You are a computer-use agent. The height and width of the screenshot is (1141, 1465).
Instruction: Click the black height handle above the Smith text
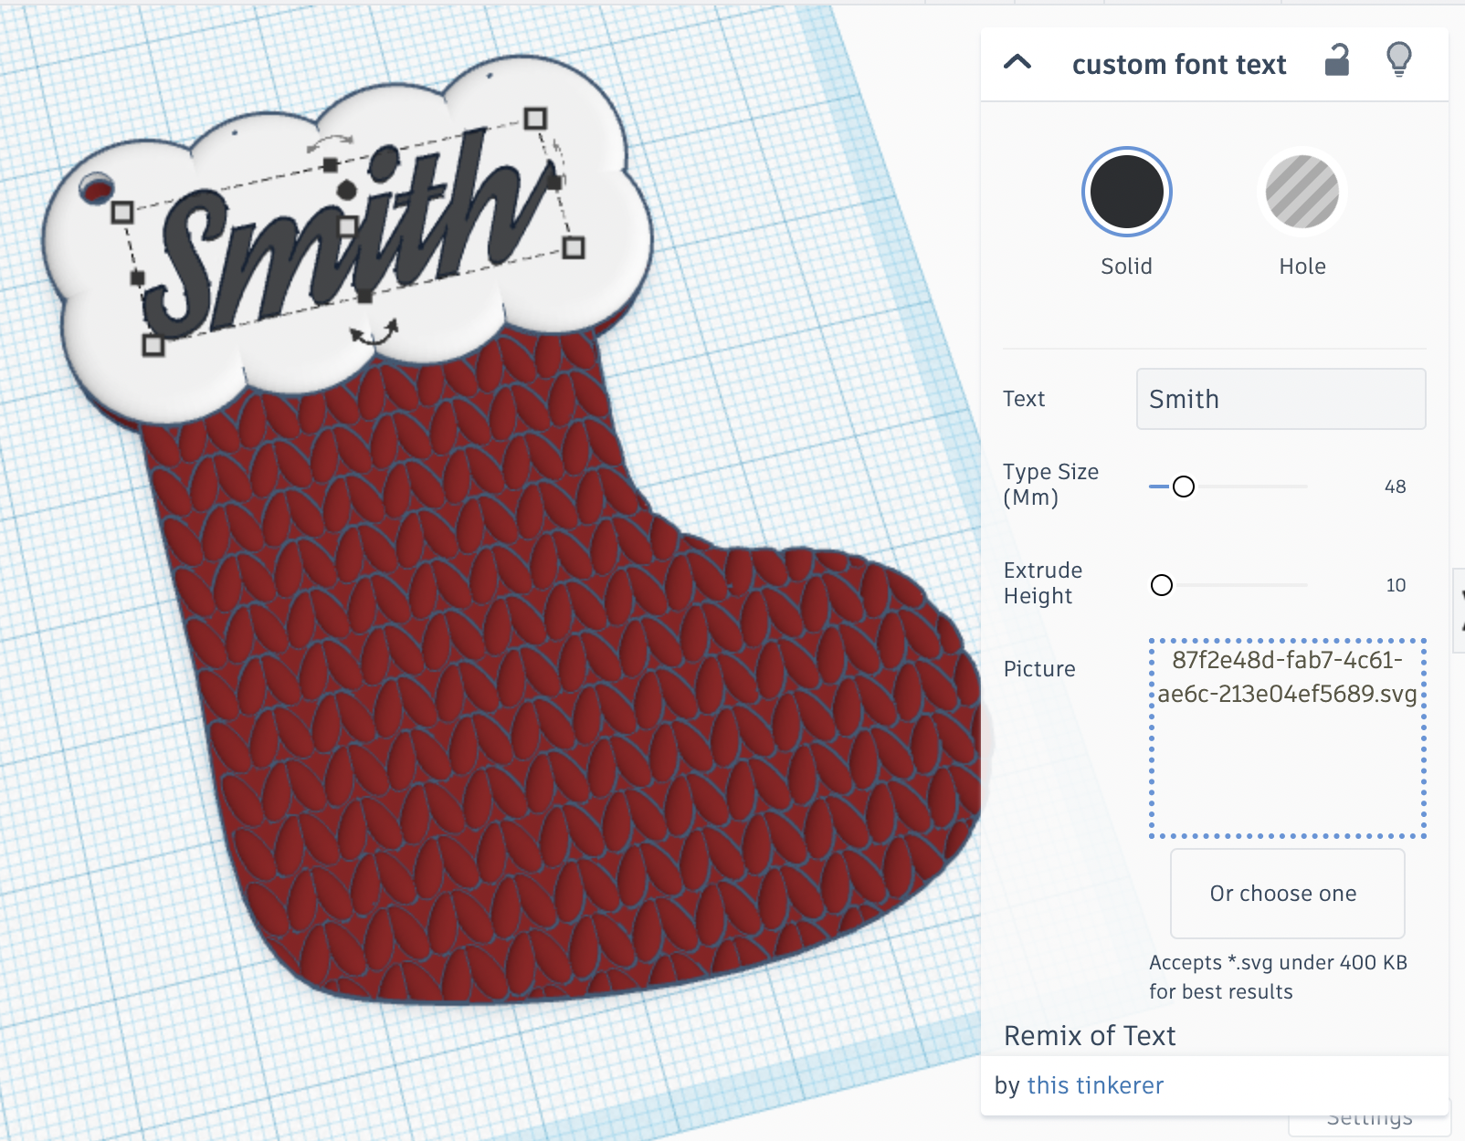click(x=347, y=190)
